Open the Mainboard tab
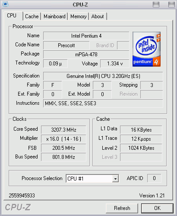The image size is (177, 216). point(54,16)
